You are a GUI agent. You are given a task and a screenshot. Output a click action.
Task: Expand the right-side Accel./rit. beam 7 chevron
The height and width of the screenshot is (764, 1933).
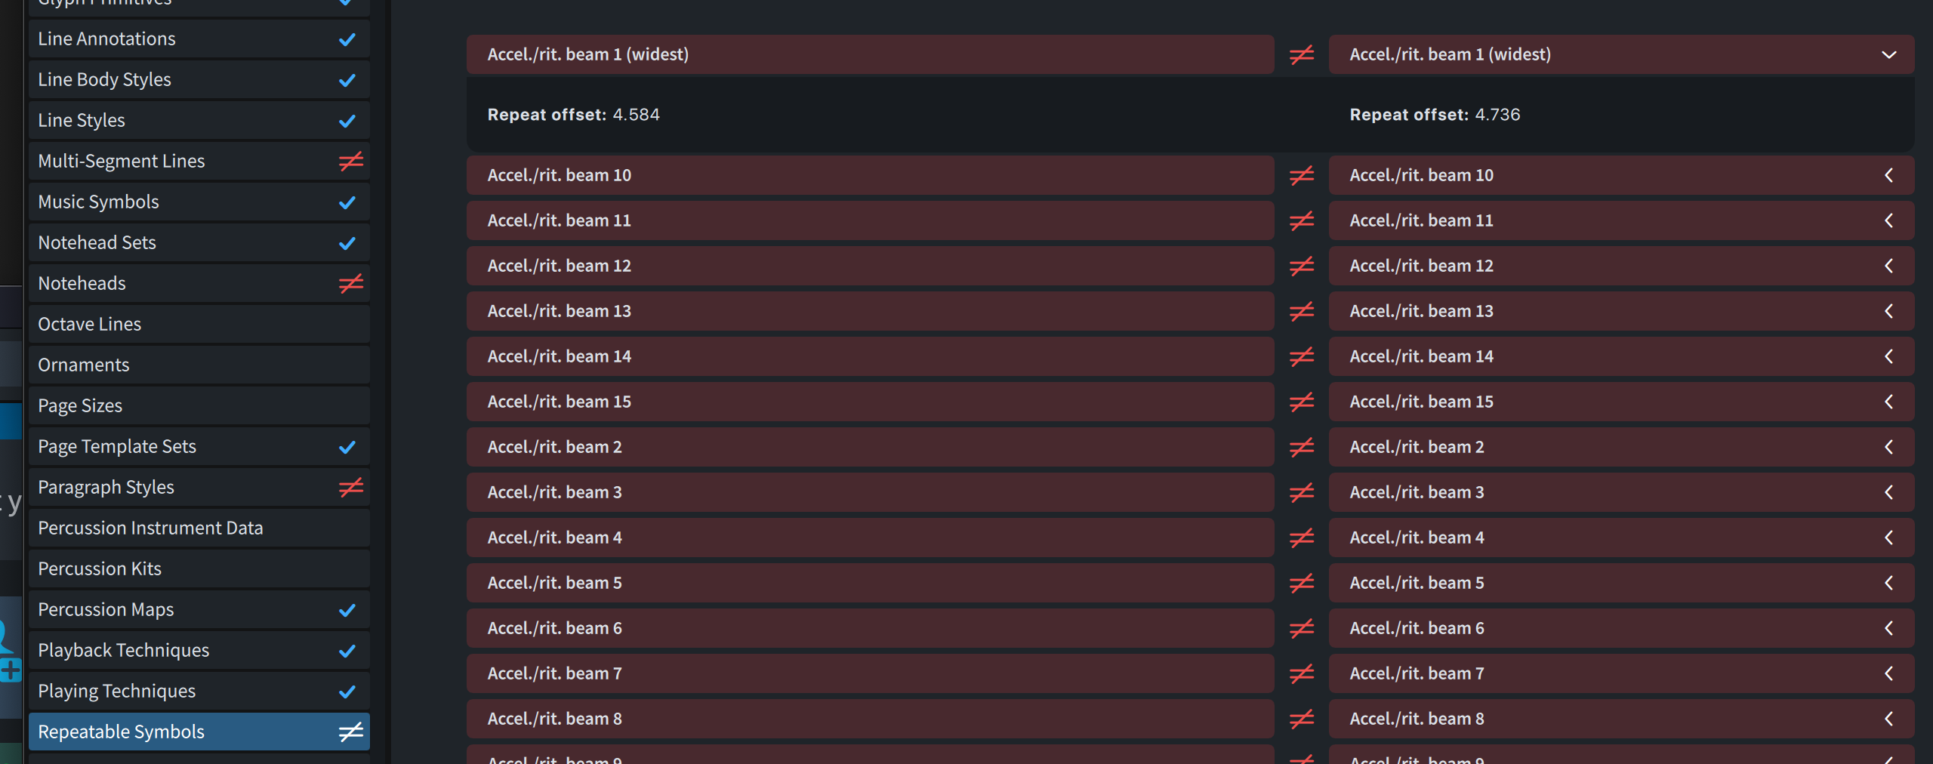click(1888, 673)
